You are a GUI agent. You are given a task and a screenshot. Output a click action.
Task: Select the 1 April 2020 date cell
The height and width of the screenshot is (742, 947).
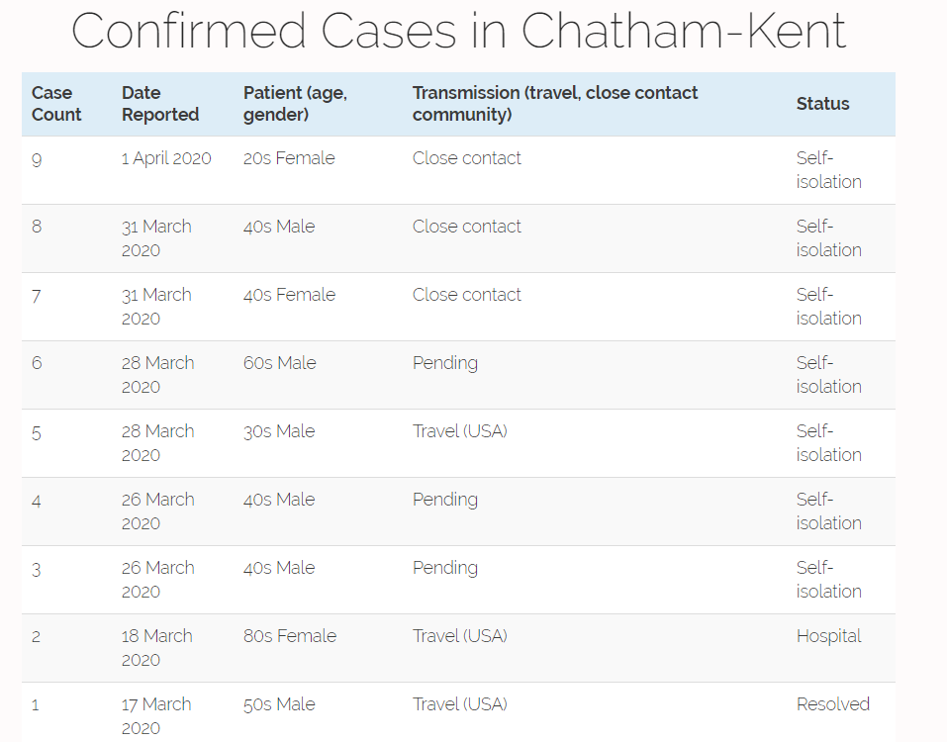pos(166,158)
